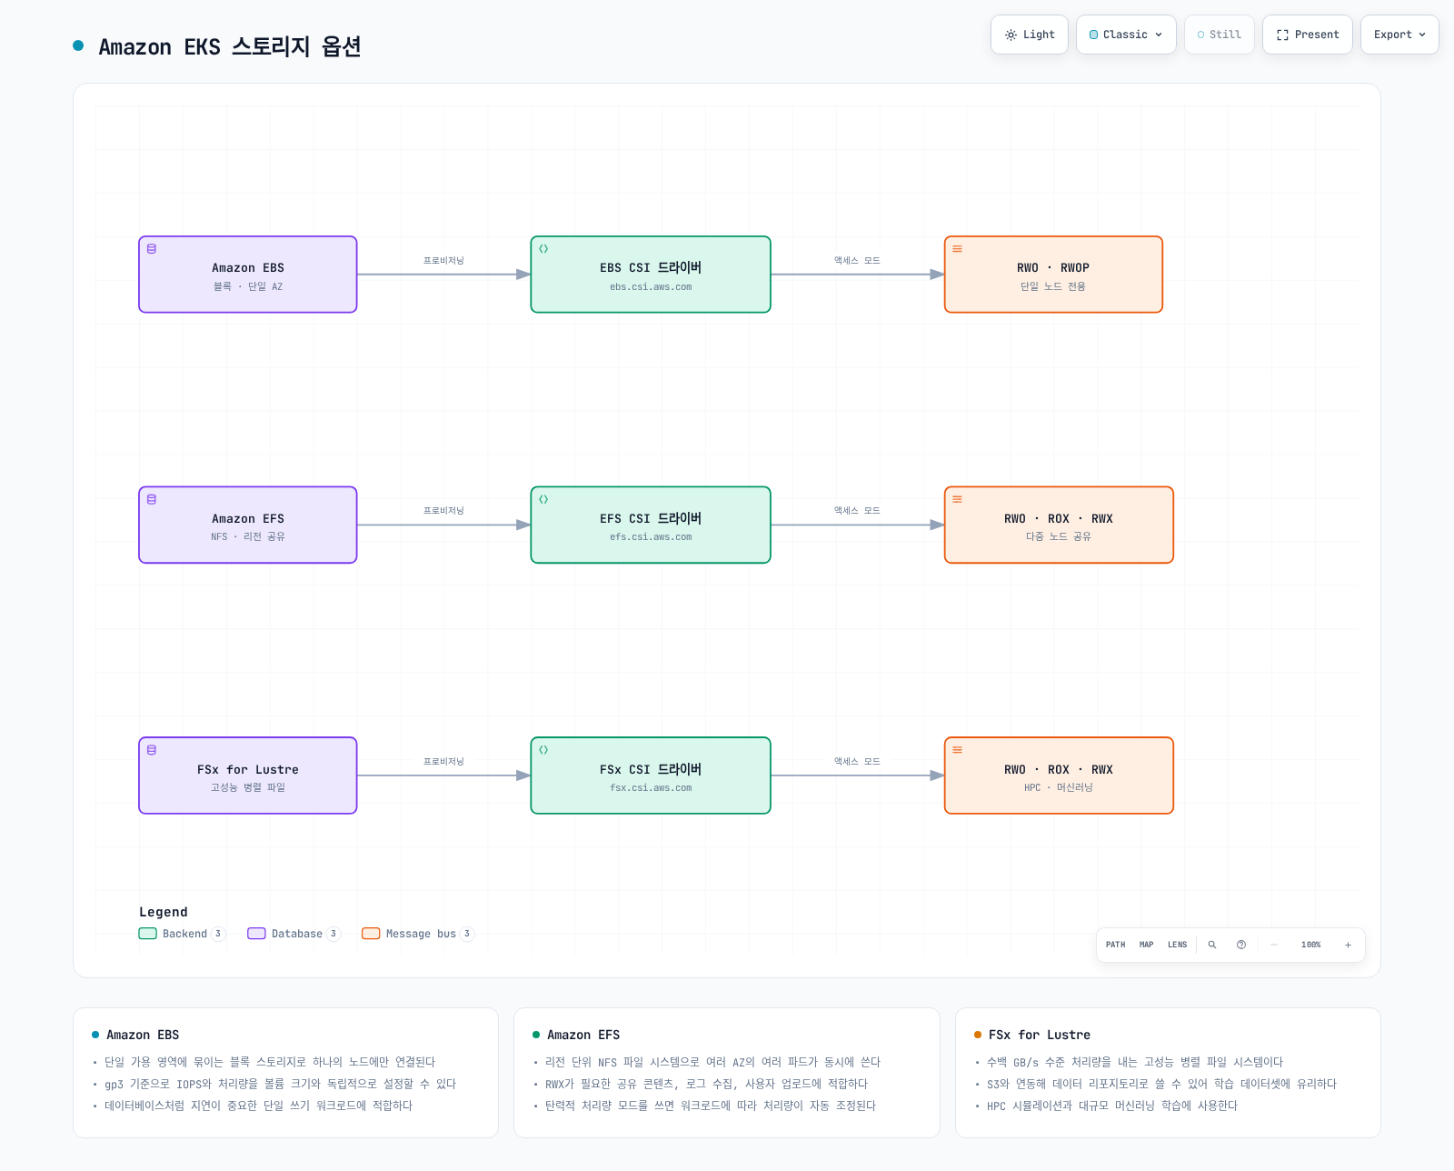Click the 액세스 모드 label after EFS CSI driver
The height and width of the screenshot is (1171, 1454).
(x=857, y=511)
